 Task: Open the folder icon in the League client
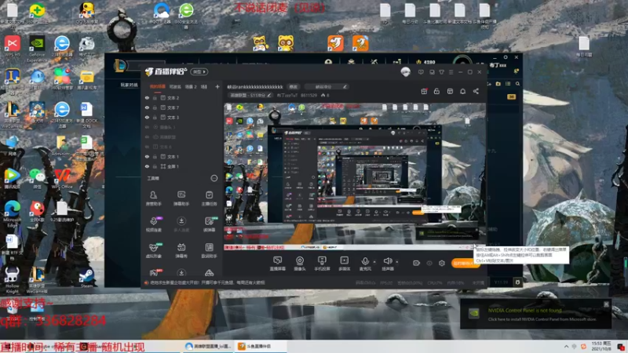pos(498,84)
